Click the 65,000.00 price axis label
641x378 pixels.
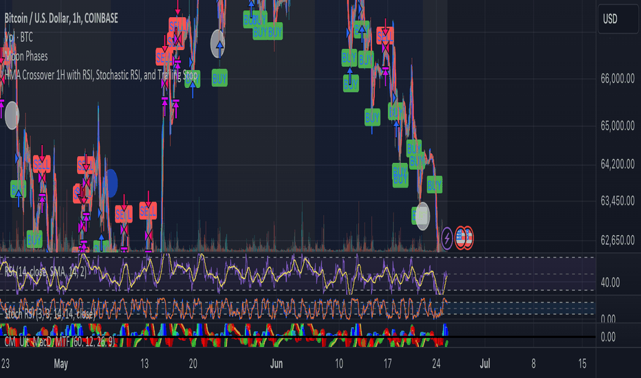[x=618, y=126]
